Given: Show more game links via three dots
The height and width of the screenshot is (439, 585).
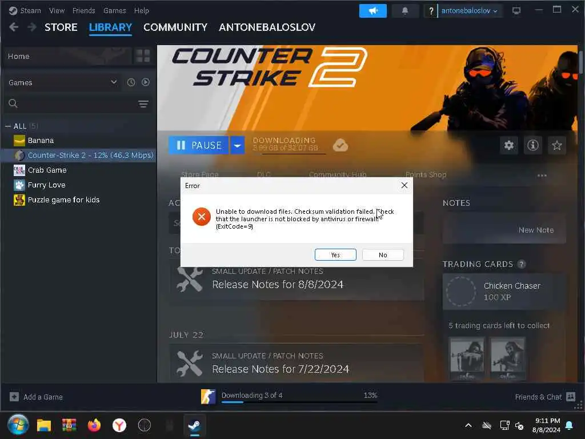Looking at the screenshot, I should pos(542,175).
